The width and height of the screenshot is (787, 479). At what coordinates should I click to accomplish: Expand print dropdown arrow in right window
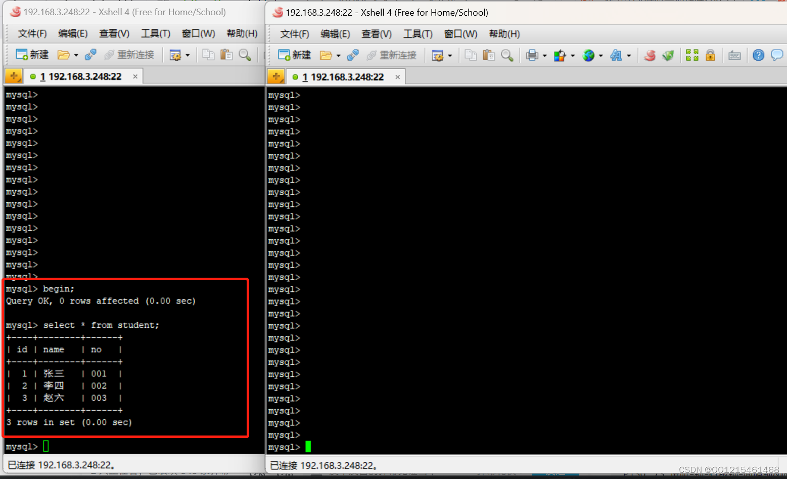544,56
